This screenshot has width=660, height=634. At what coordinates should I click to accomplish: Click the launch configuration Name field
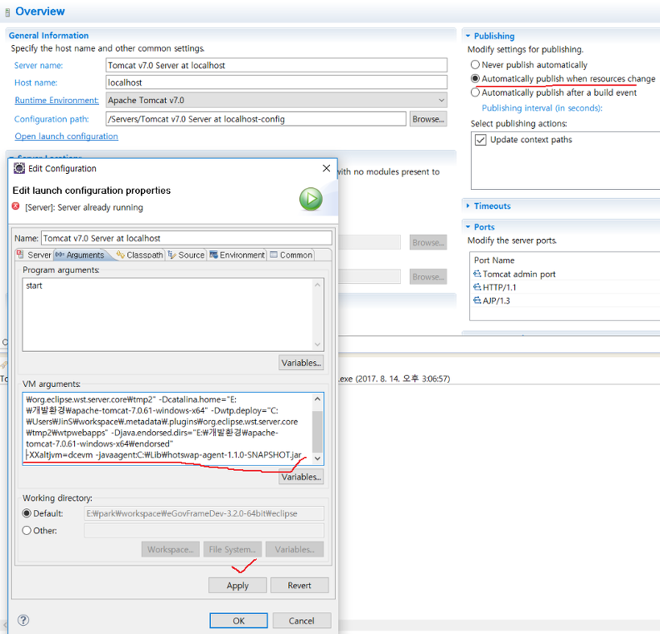[x=187, y=238]
